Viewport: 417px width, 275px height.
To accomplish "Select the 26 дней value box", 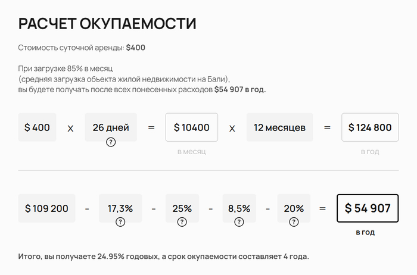I will tap(111, 127).
